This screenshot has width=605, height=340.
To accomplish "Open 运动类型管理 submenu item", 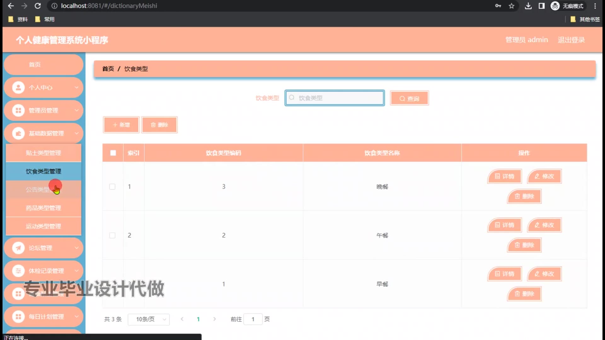I will point(43,226).
